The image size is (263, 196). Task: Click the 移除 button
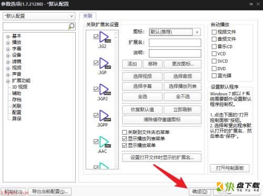(153, 64)
